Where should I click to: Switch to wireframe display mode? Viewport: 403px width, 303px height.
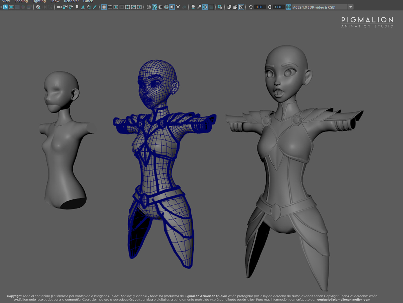coord(149,7)
